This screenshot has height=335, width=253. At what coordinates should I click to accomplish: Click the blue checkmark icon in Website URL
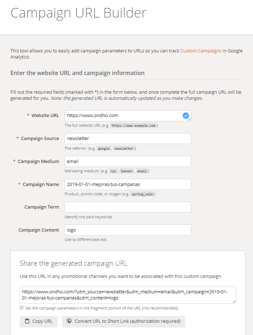tap(186, 116)
